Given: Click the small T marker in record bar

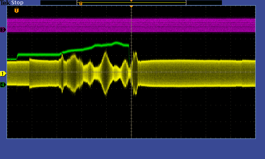Looking at the screenshot, I should tap(80, 3).
